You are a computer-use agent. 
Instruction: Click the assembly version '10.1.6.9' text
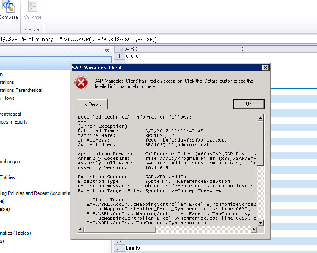point(157,167)
